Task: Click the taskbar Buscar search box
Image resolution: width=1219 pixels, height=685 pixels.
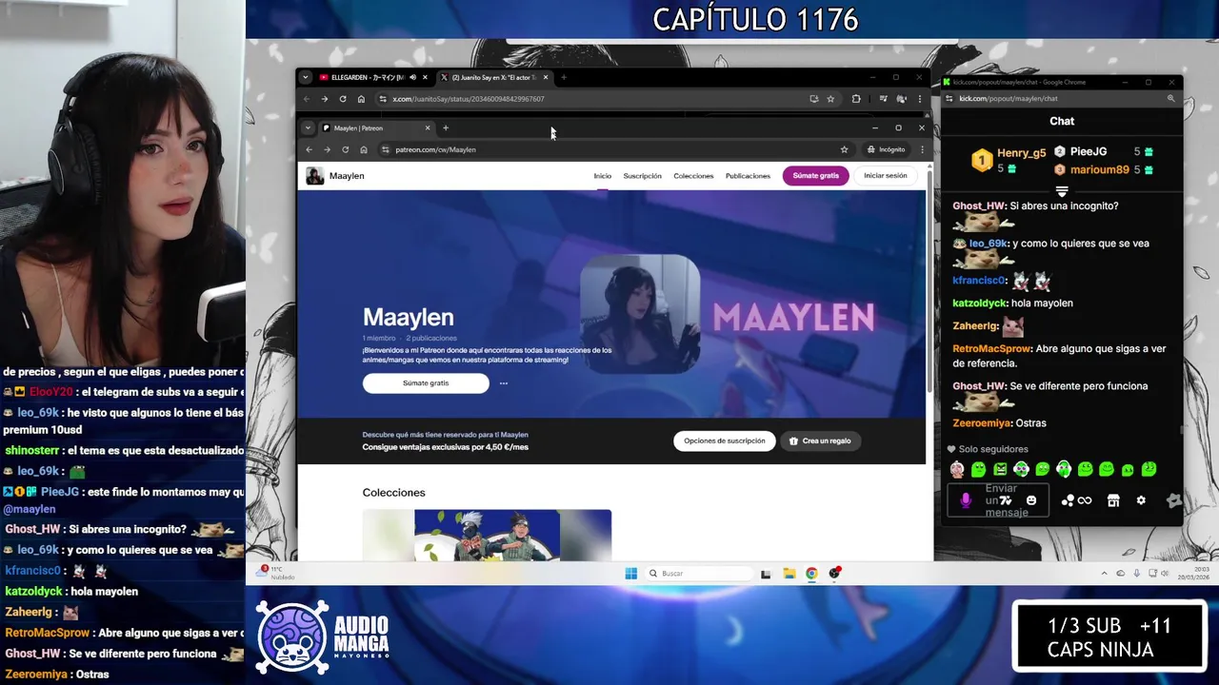Action: (700, 573)
